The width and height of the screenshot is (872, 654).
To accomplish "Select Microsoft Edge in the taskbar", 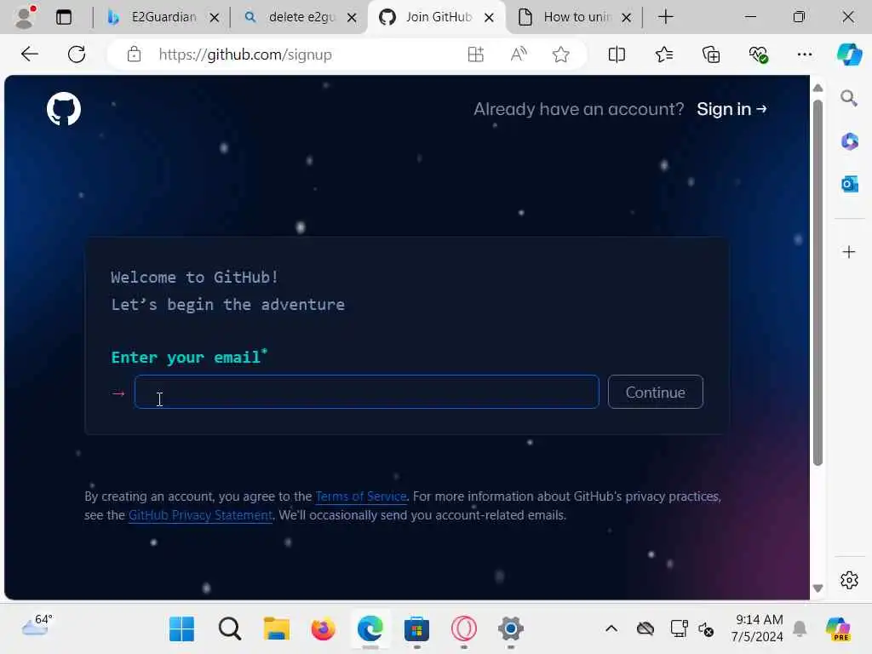I will point(370,629).
